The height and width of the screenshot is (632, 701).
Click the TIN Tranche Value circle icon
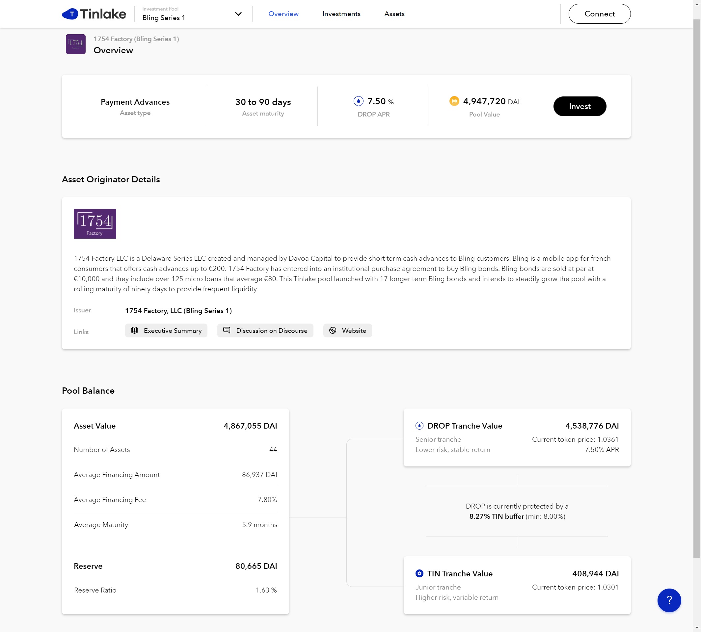[419, 574]
